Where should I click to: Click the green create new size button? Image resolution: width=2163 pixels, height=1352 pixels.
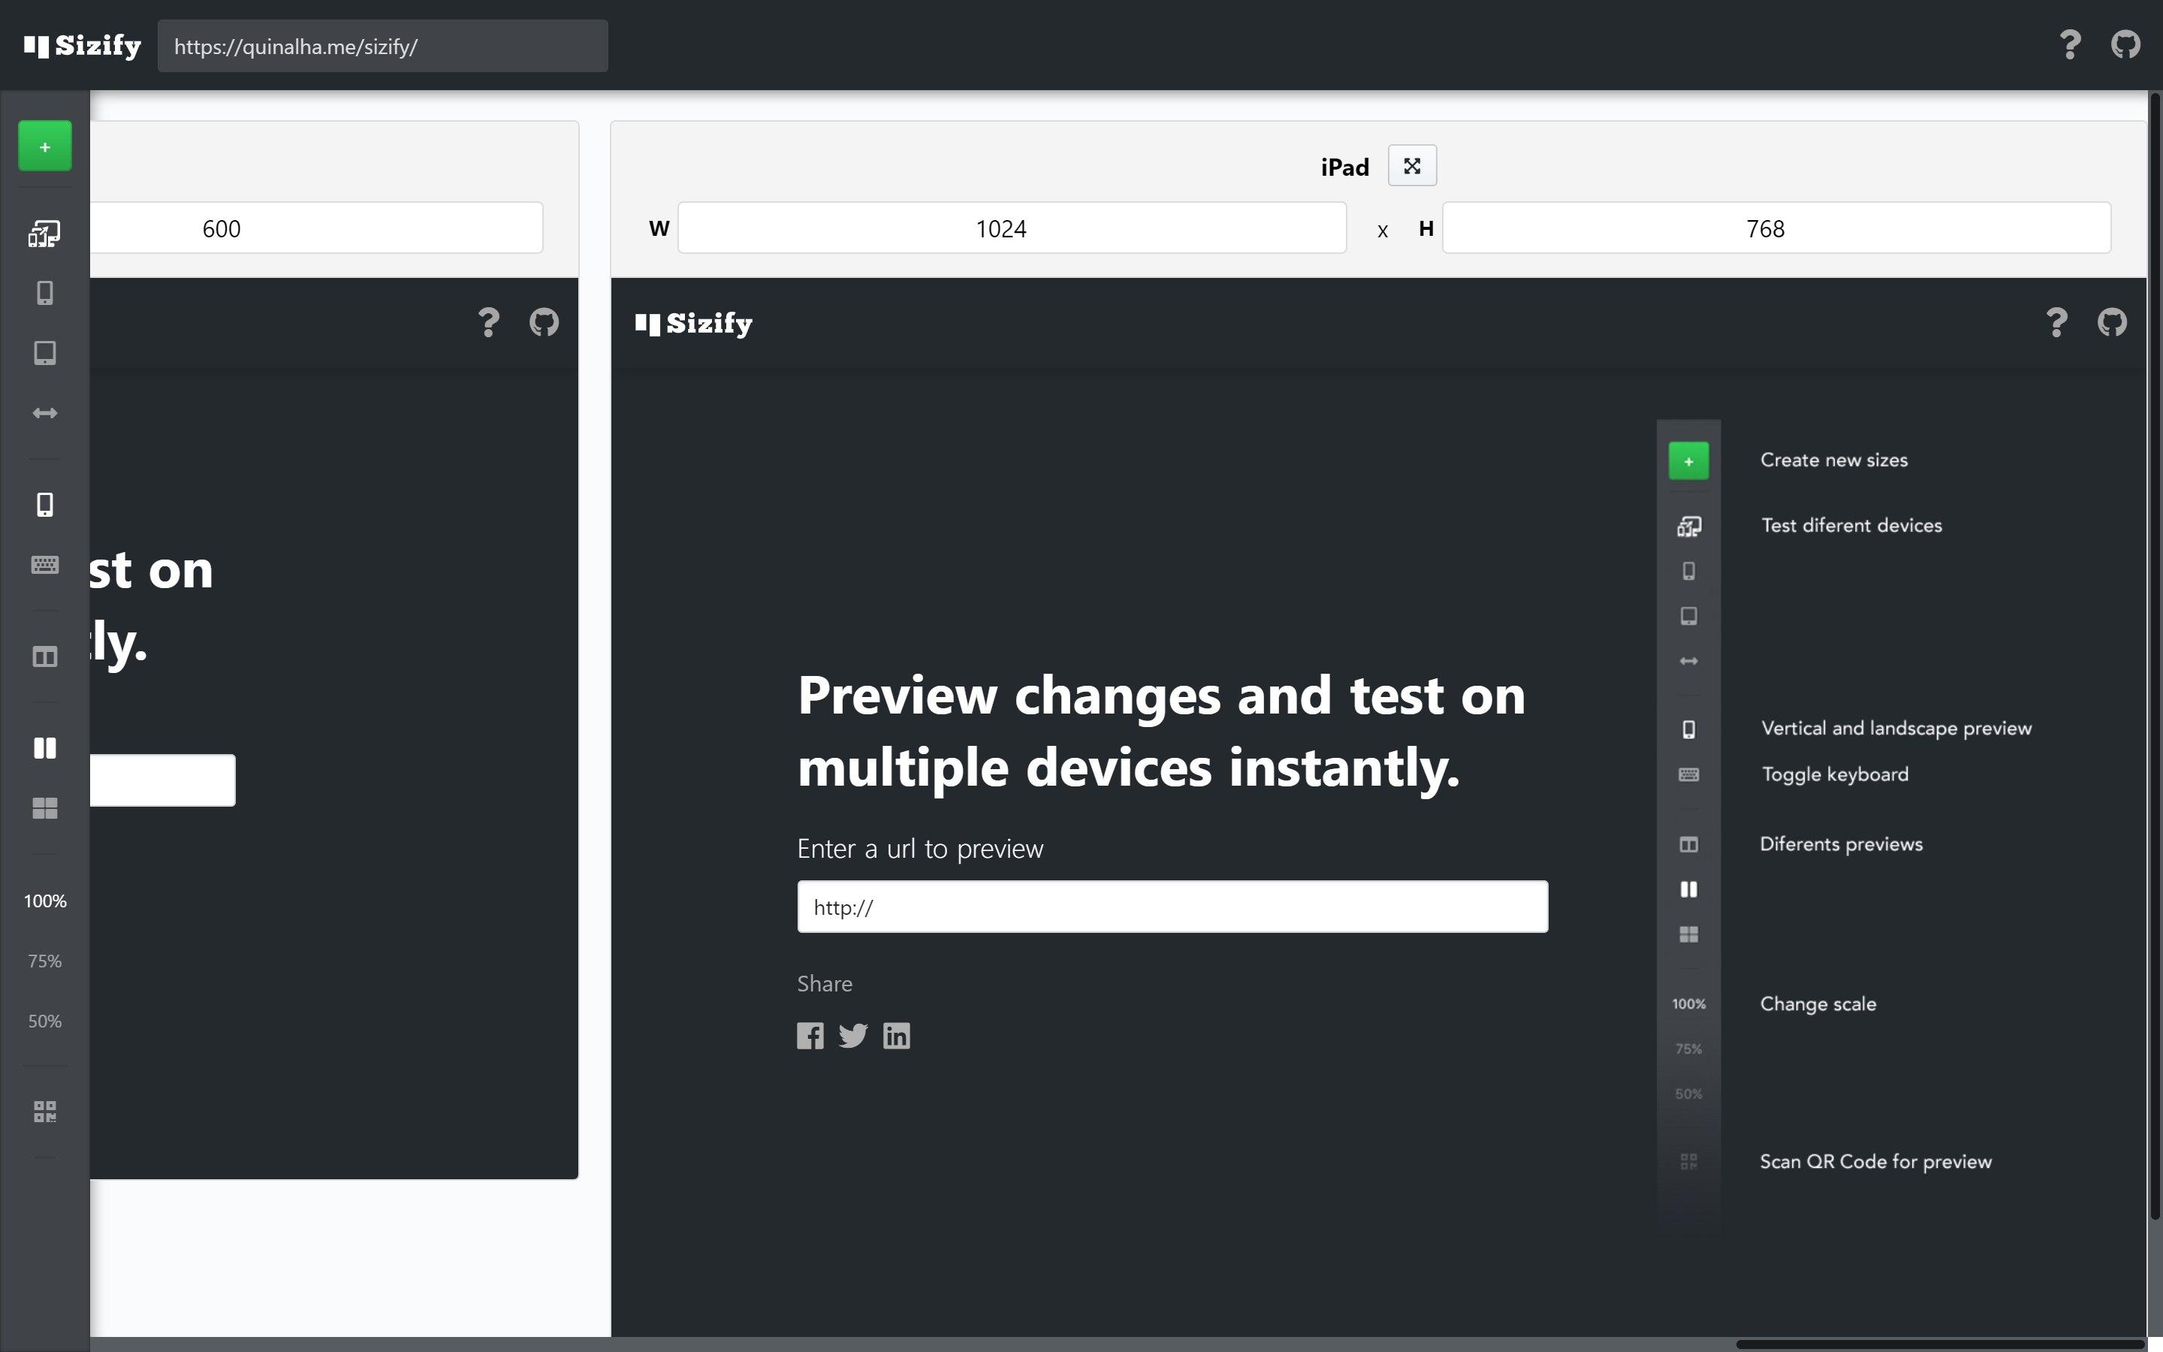(x=45, y=146)
